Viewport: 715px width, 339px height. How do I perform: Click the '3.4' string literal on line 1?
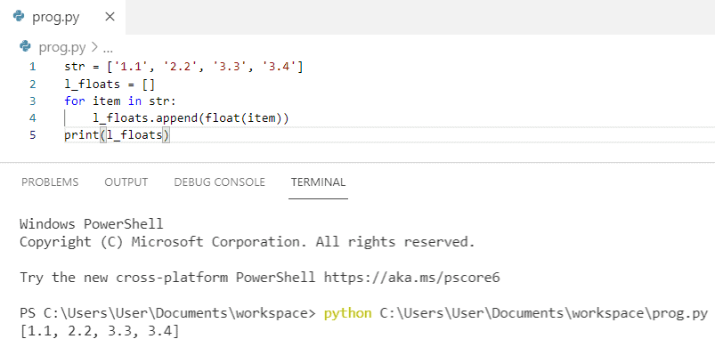pyautogui.click(x=279, y=67)
